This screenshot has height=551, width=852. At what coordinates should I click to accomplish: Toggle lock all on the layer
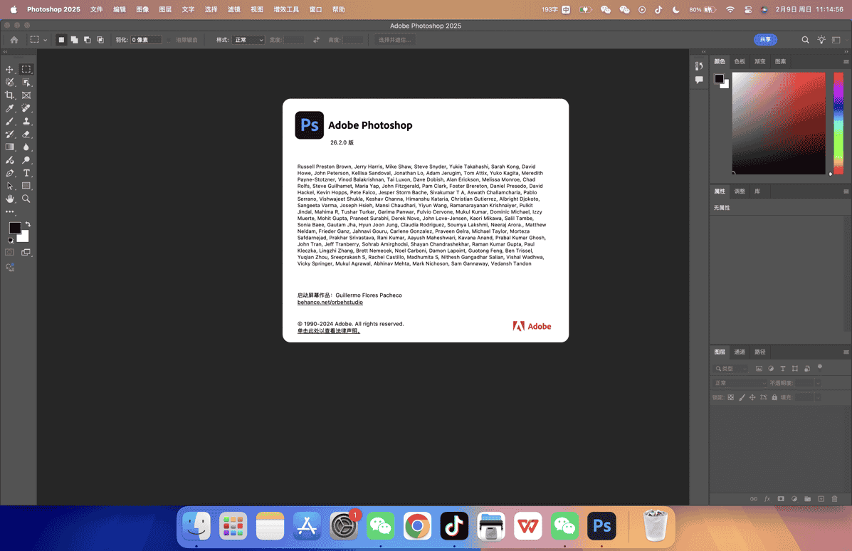click(x=774, y=397)
